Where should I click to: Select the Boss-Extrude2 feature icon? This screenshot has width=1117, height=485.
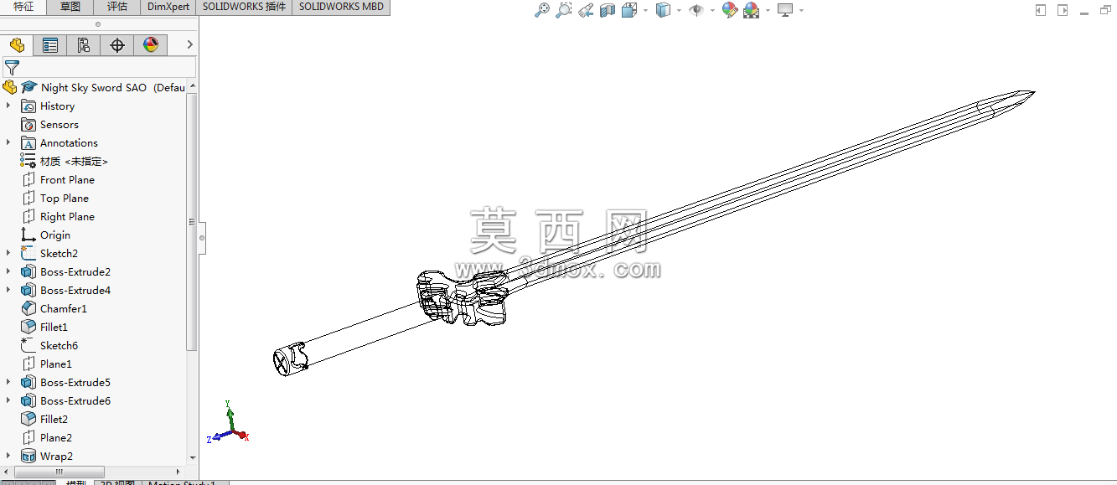pos(28,272)
